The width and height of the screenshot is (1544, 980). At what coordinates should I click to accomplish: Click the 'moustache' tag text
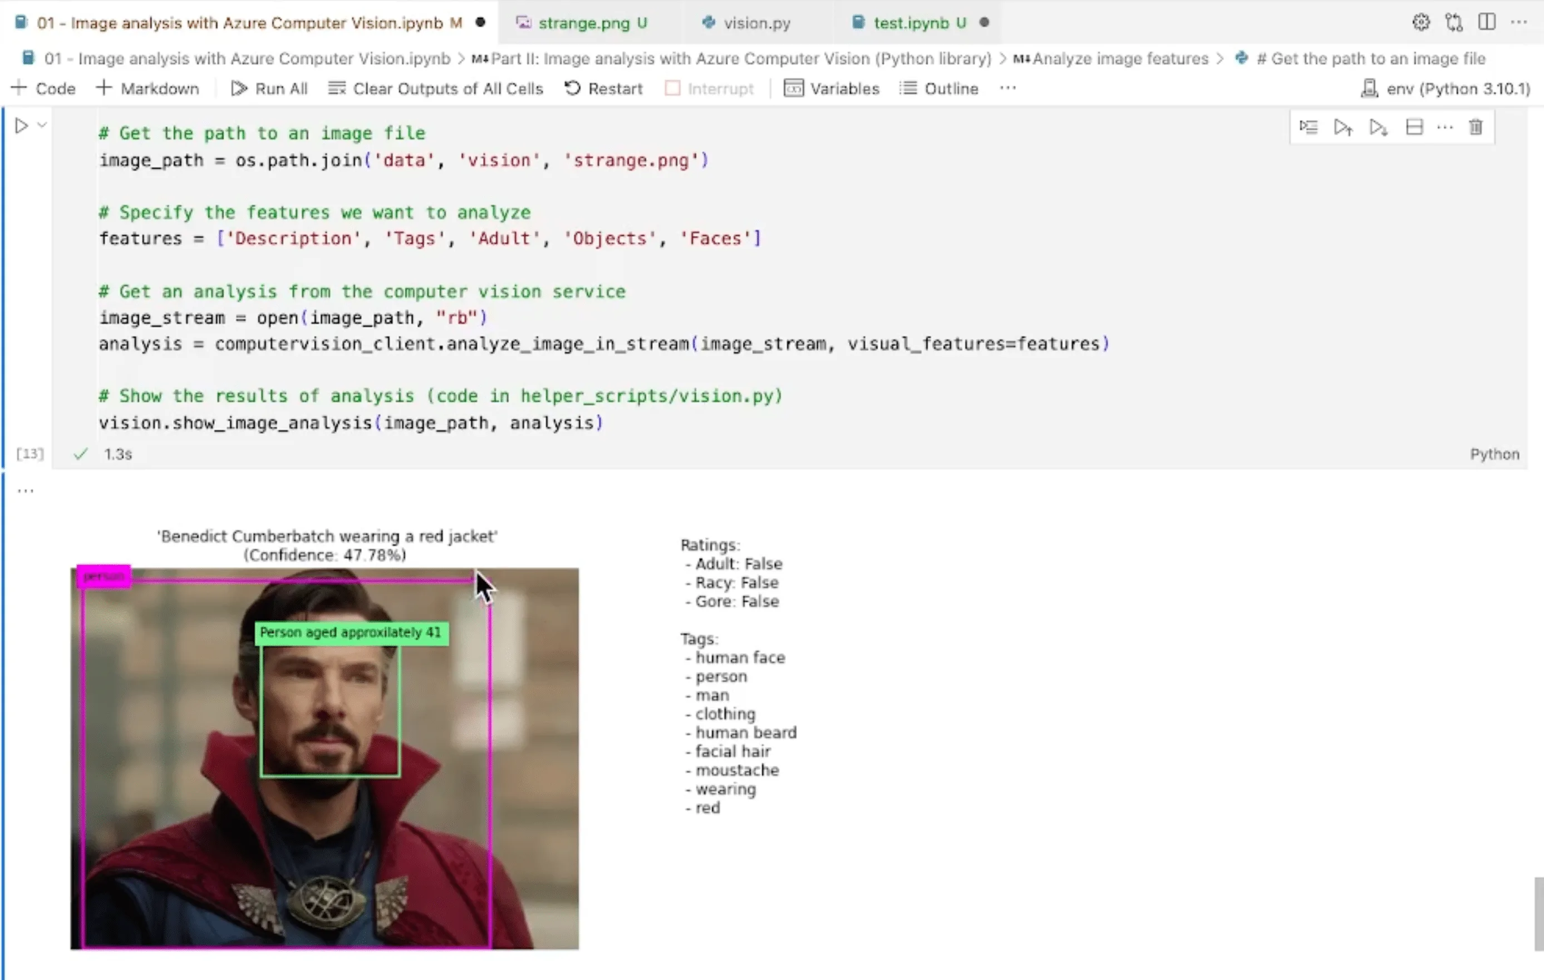tap(737, 770)
